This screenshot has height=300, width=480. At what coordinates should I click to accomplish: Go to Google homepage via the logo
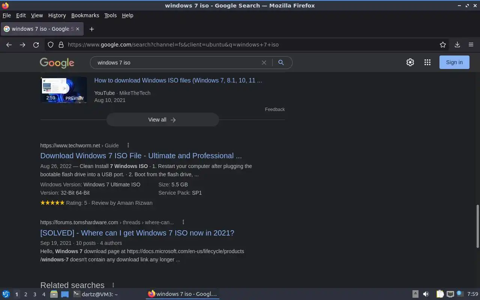(x=57, y=63)
